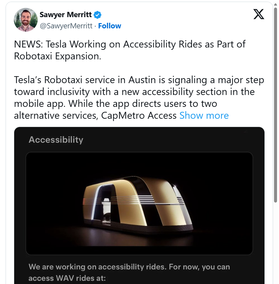Click "CapMetro Access" in the tweet text
279x284 pixels.
139,115
